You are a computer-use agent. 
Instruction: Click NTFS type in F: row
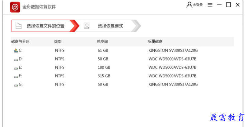[60, 76]
